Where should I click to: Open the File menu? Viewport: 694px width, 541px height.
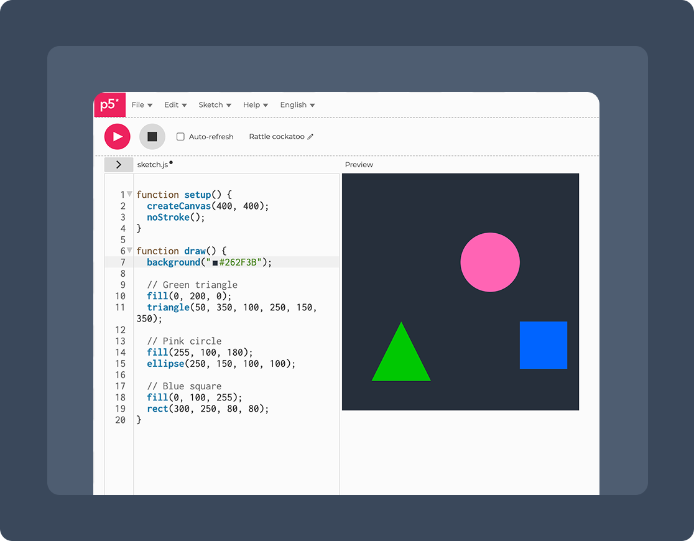coord(142,105)
